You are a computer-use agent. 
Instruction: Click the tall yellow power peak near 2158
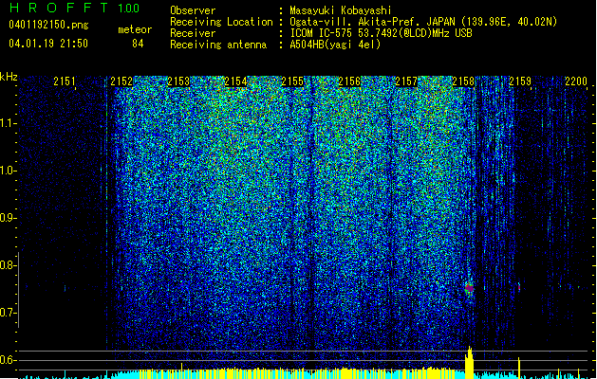pyautogui.click(x=470, y=362)
